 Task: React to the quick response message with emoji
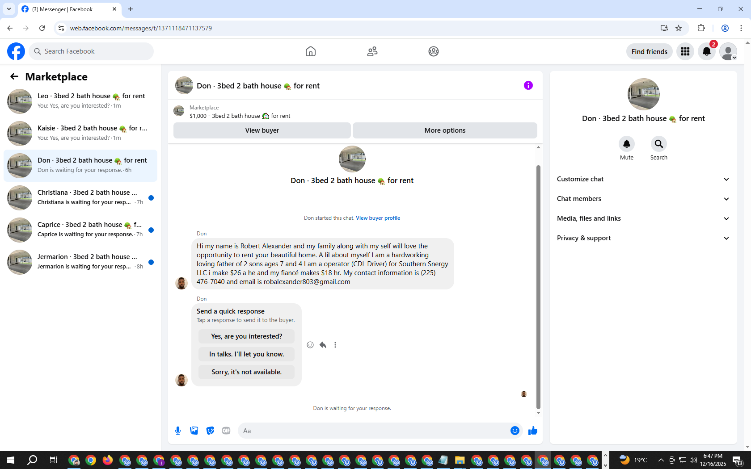(x=310, y=345)
